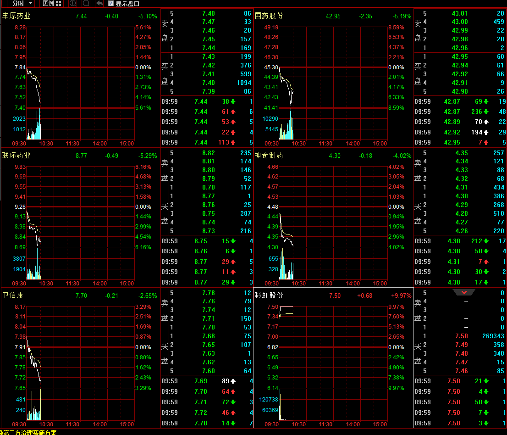Click the zoom out magnifier icon

(86, 4)
